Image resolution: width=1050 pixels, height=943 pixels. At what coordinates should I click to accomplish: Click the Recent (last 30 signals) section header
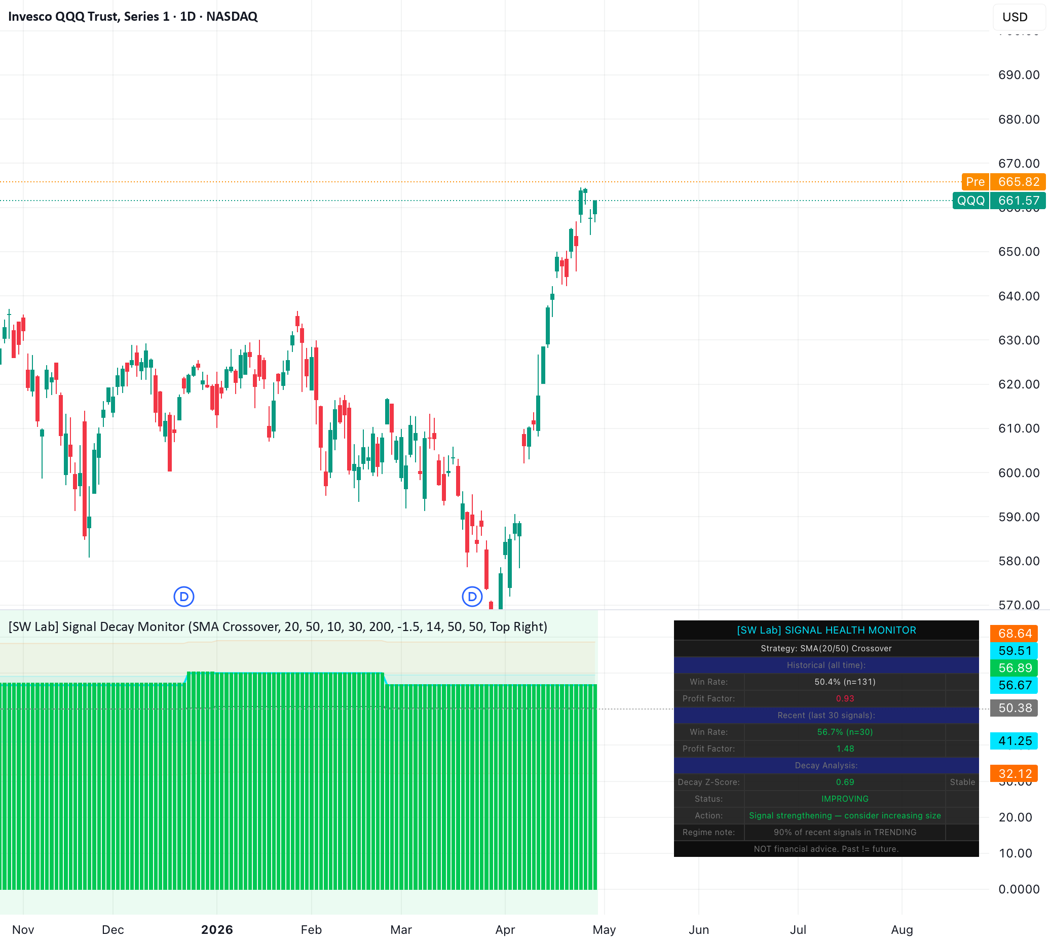[826, 716]
